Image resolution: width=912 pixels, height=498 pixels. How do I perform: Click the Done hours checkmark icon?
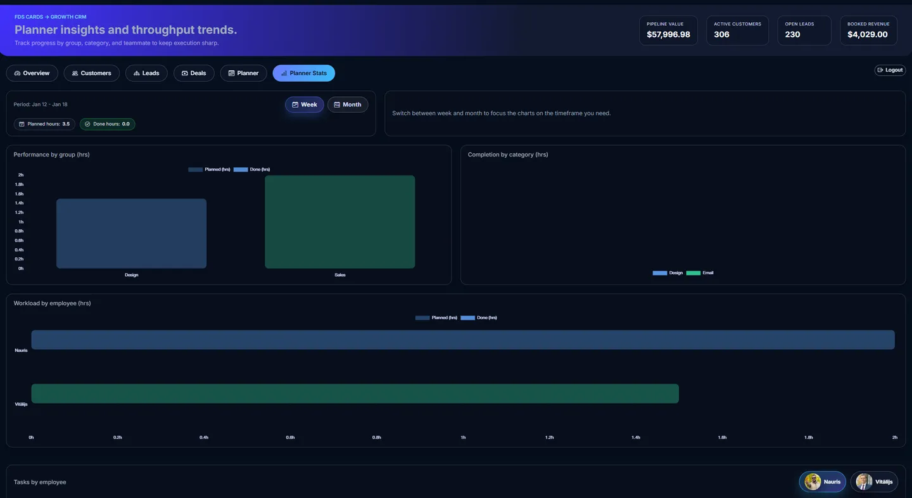[x=87, y=124]
